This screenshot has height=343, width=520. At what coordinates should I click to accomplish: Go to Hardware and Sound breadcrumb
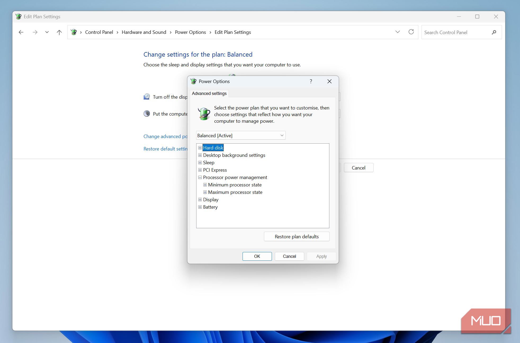[144, 32]
